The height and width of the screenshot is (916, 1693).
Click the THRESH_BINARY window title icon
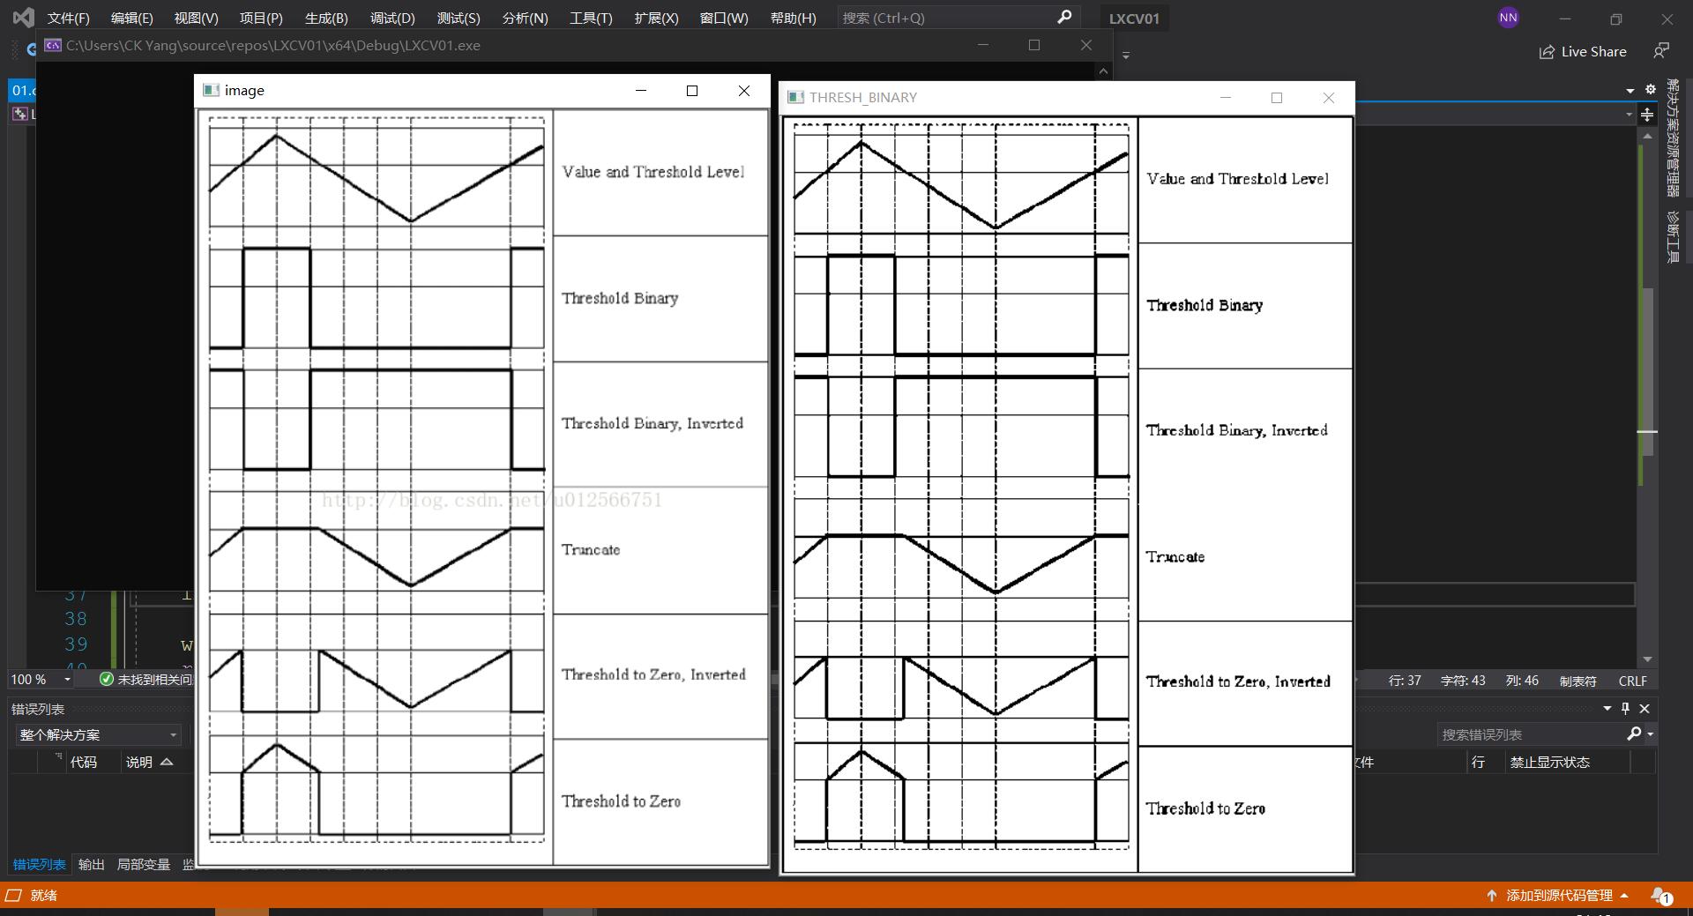(x=795, y=97)
